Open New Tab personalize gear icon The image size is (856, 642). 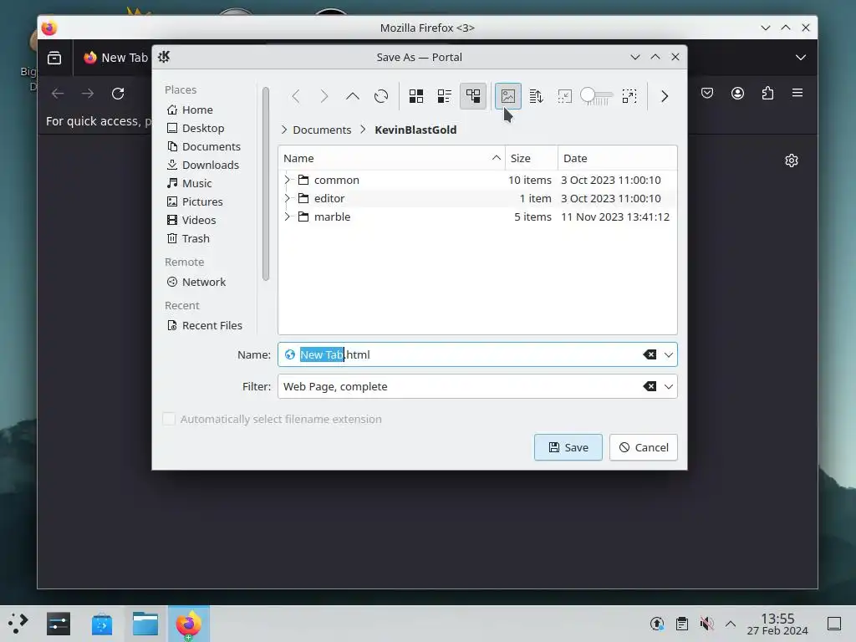792,160
